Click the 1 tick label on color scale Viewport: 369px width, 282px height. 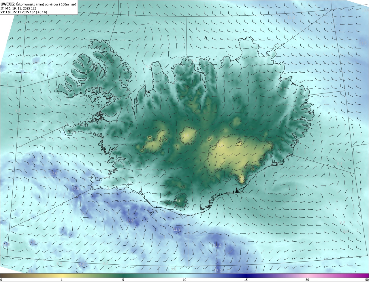(x=62, y=280)
